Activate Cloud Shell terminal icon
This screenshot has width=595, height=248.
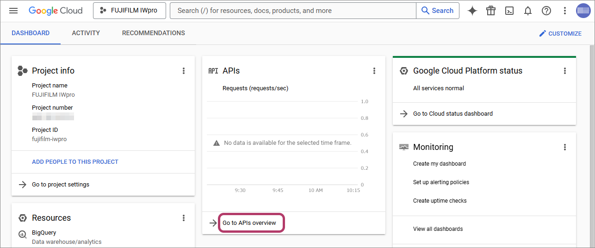pyautogui.click(x=509, y=11)
